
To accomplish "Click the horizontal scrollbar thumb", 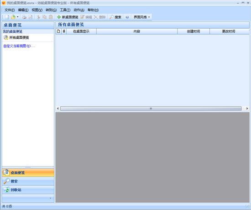I will (151, 108).
